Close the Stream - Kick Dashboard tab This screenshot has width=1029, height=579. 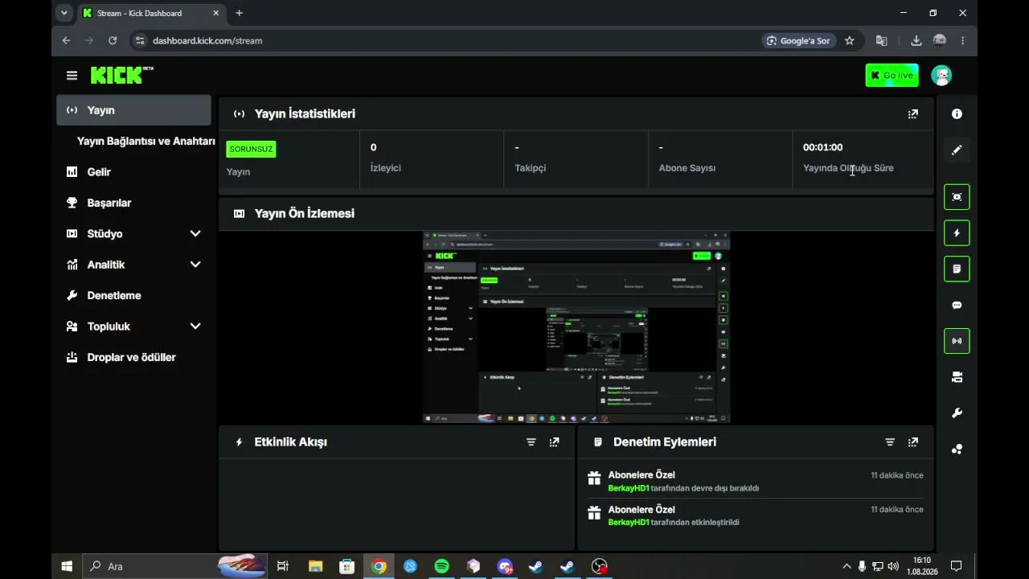pyautogui.click(x=215, y=13)
